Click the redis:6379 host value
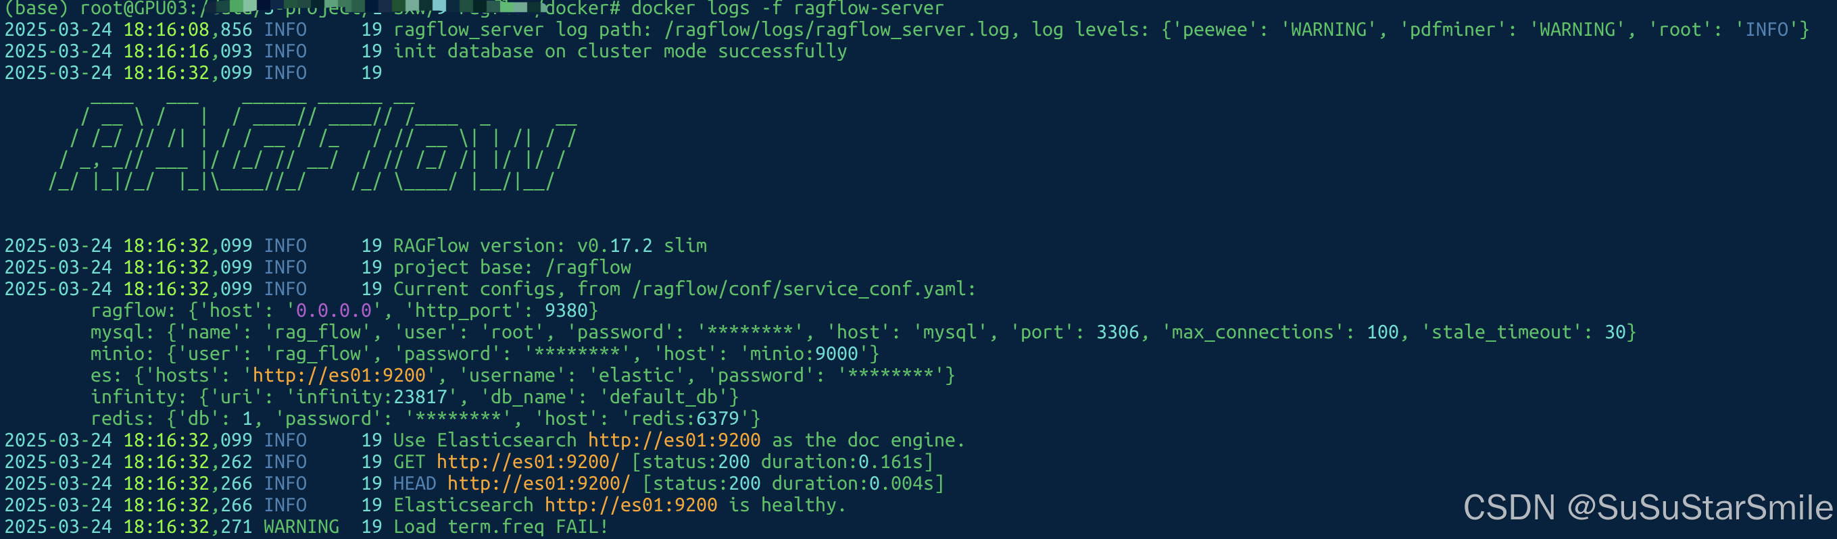Viewport: 1837px width, 539px height. tap(685, 418)
